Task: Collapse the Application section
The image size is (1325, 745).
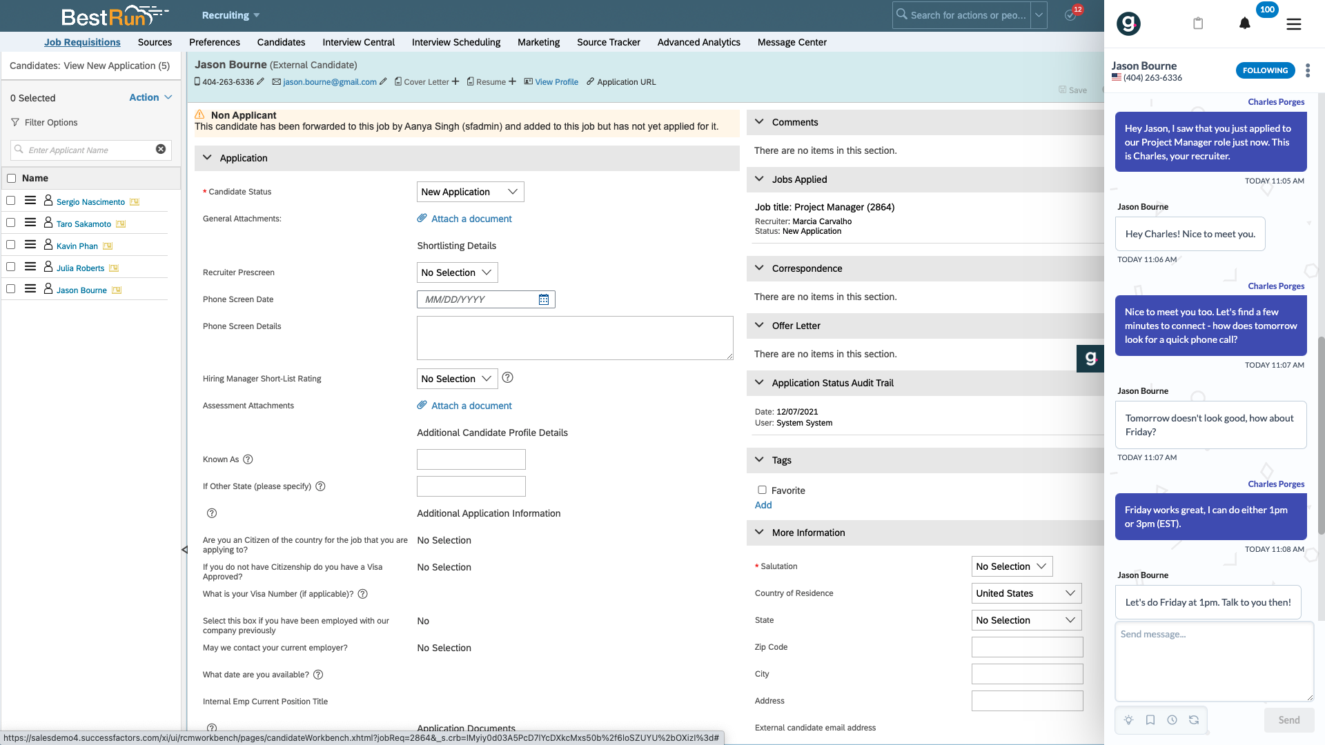Action: (x=207, y=158)
